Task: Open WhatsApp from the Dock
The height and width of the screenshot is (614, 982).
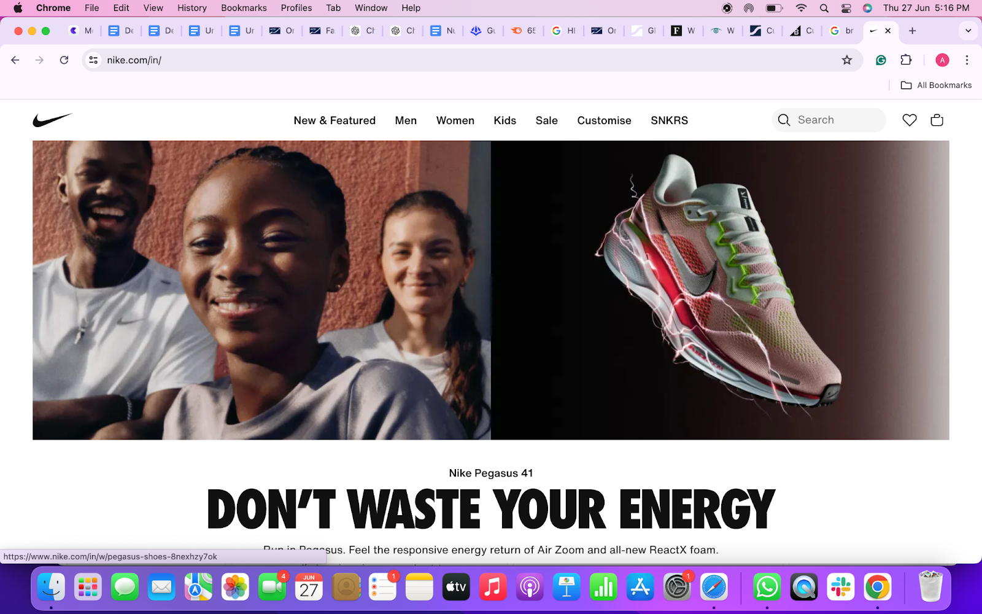Action: (x=767, y=588)
